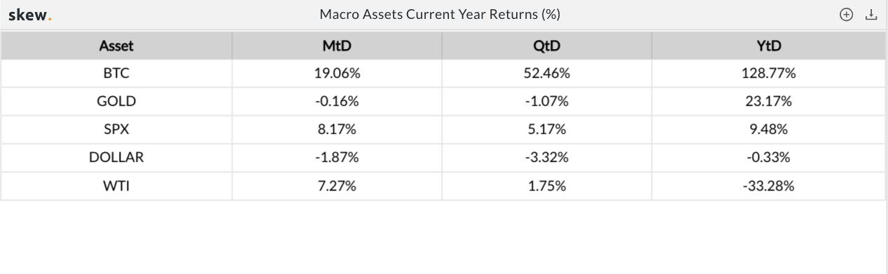The width and height of the screenshot is (888, 274).
Task: Click SPX MtD value 8.17%
Action: pyautogui.click(x=337, y=130)
